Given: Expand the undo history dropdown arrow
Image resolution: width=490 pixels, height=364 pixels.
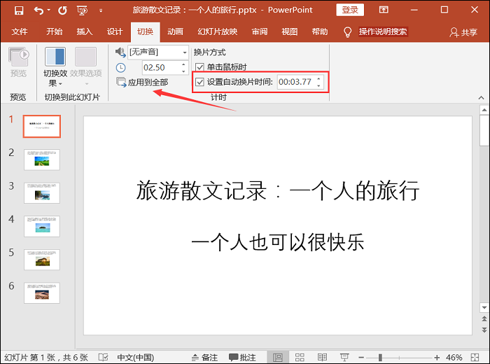Looking at the screenshot, I should [50, 11].
